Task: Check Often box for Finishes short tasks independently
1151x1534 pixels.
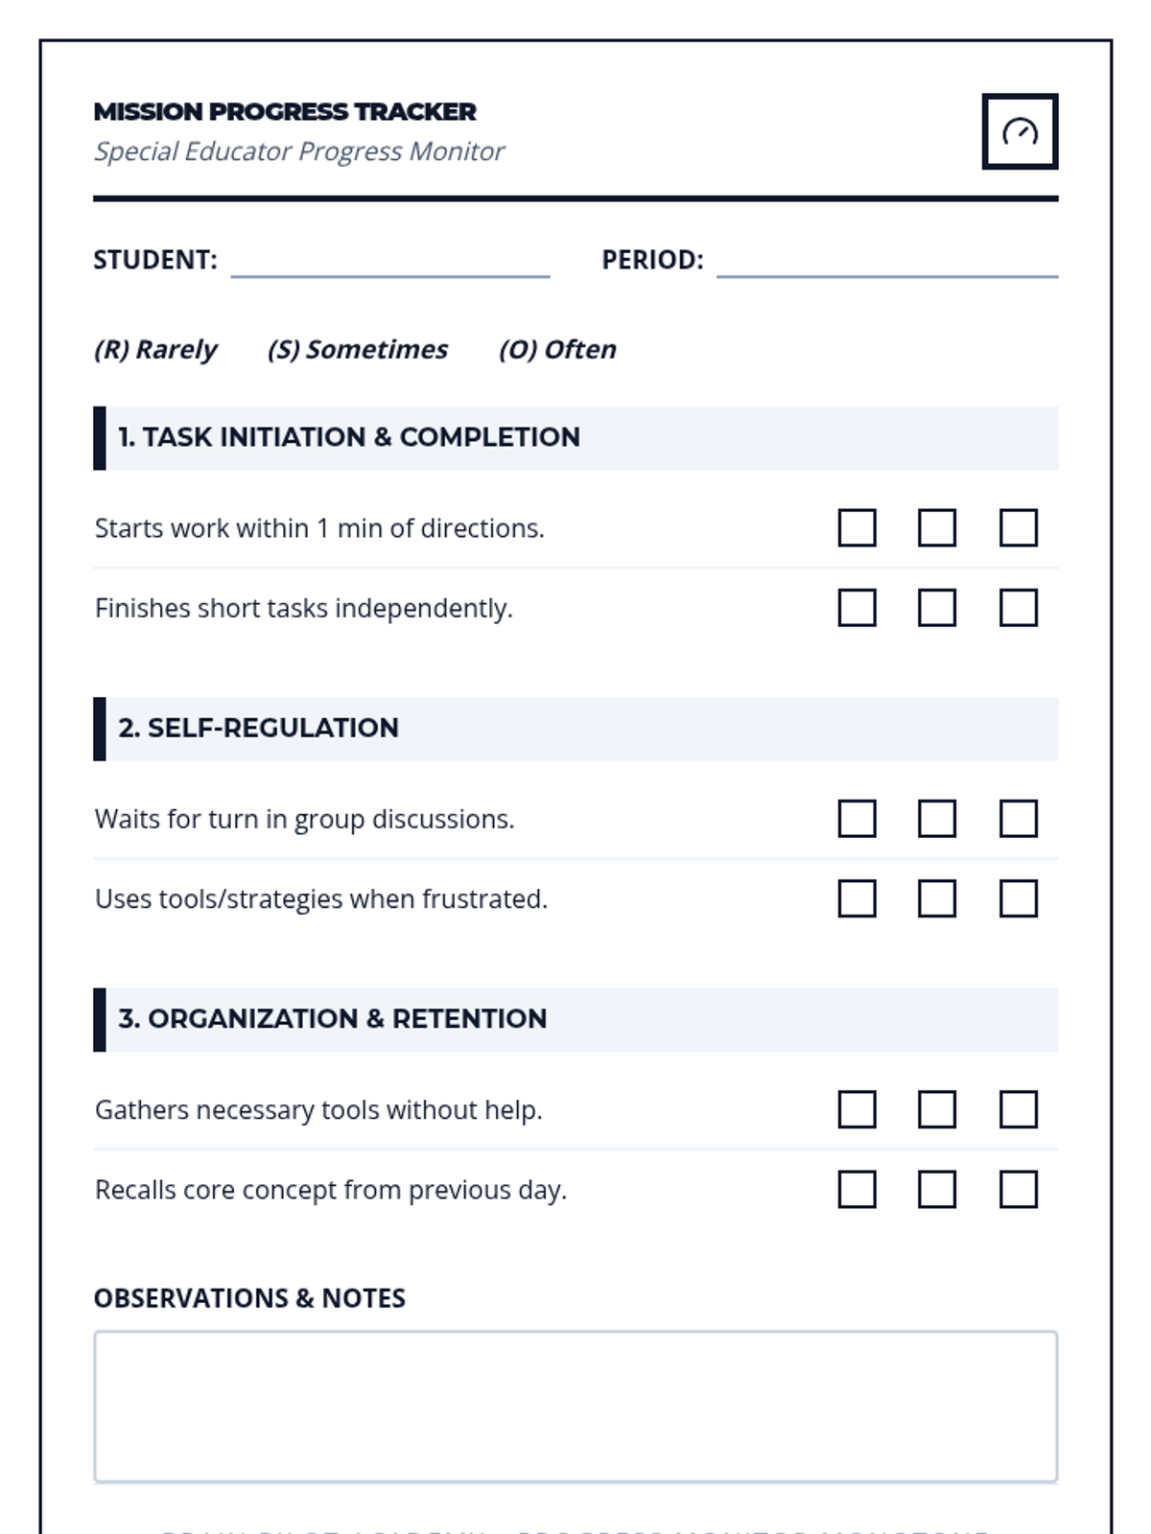Action: [x=1018, y=608]
